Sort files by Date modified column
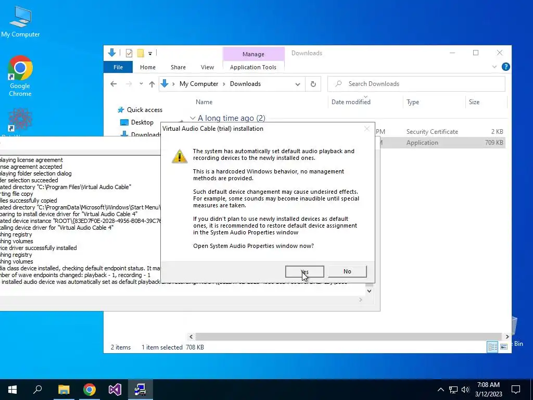The width and height of the screenshot is (533, 400). (x=351, y=102)
